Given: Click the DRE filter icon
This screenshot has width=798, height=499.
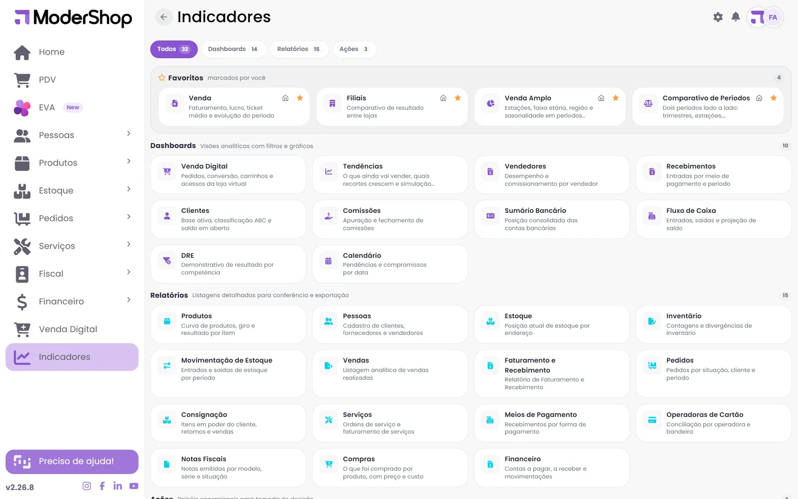Looking at the screenshot, I should tap(167, 261).
